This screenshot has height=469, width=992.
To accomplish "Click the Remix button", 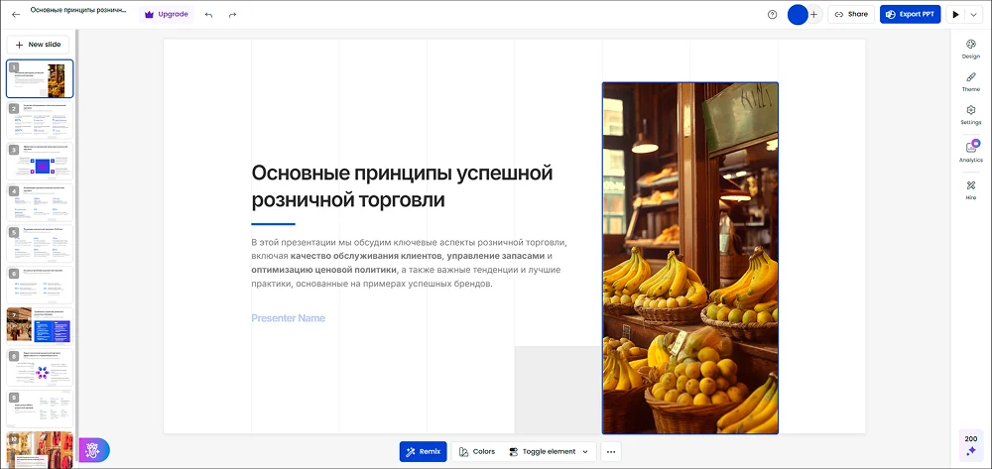I will click(x=423, y=451).
